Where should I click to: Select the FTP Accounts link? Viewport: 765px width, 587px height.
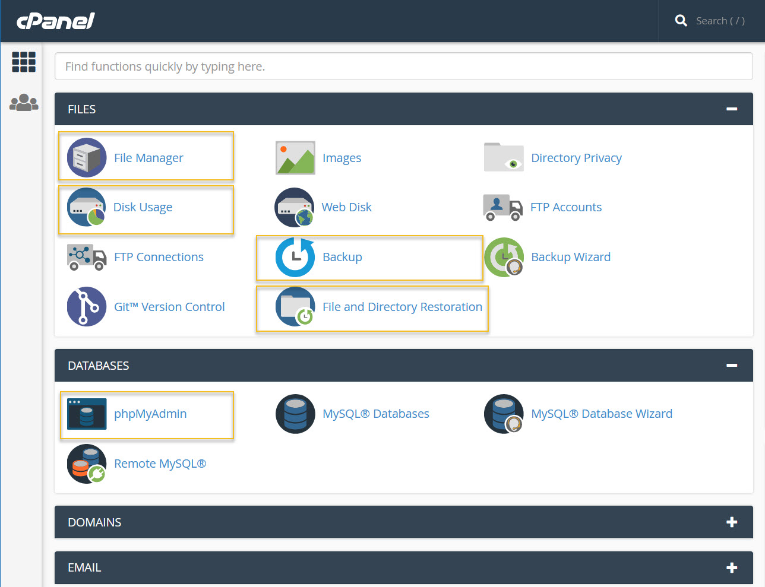565,207
